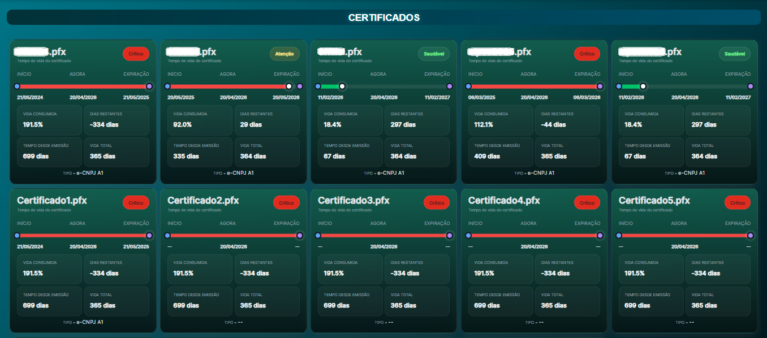This screenshot has height=338, width=767.
Task: Open the Certificado5.pfx title
Action: (654, 200)
